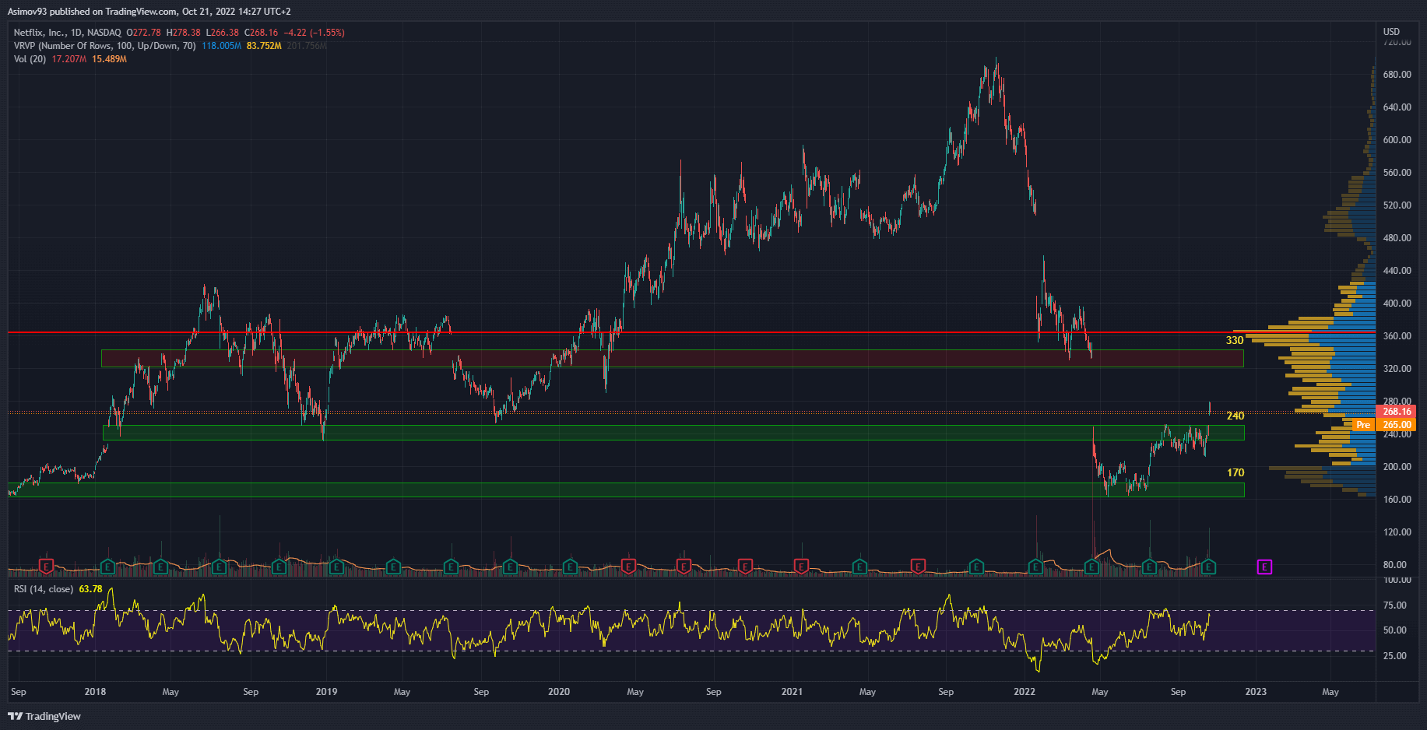Click the first red earnings marker at chart start

[x=47, y=567]
